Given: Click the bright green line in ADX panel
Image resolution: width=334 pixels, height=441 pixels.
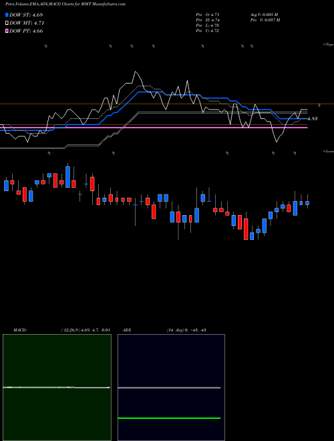Looking at the screenshot, I should [169, 418].
